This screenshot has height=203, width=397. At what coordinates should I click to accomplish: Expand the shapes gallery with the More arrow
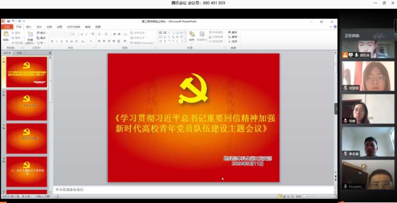pos(185,41)
